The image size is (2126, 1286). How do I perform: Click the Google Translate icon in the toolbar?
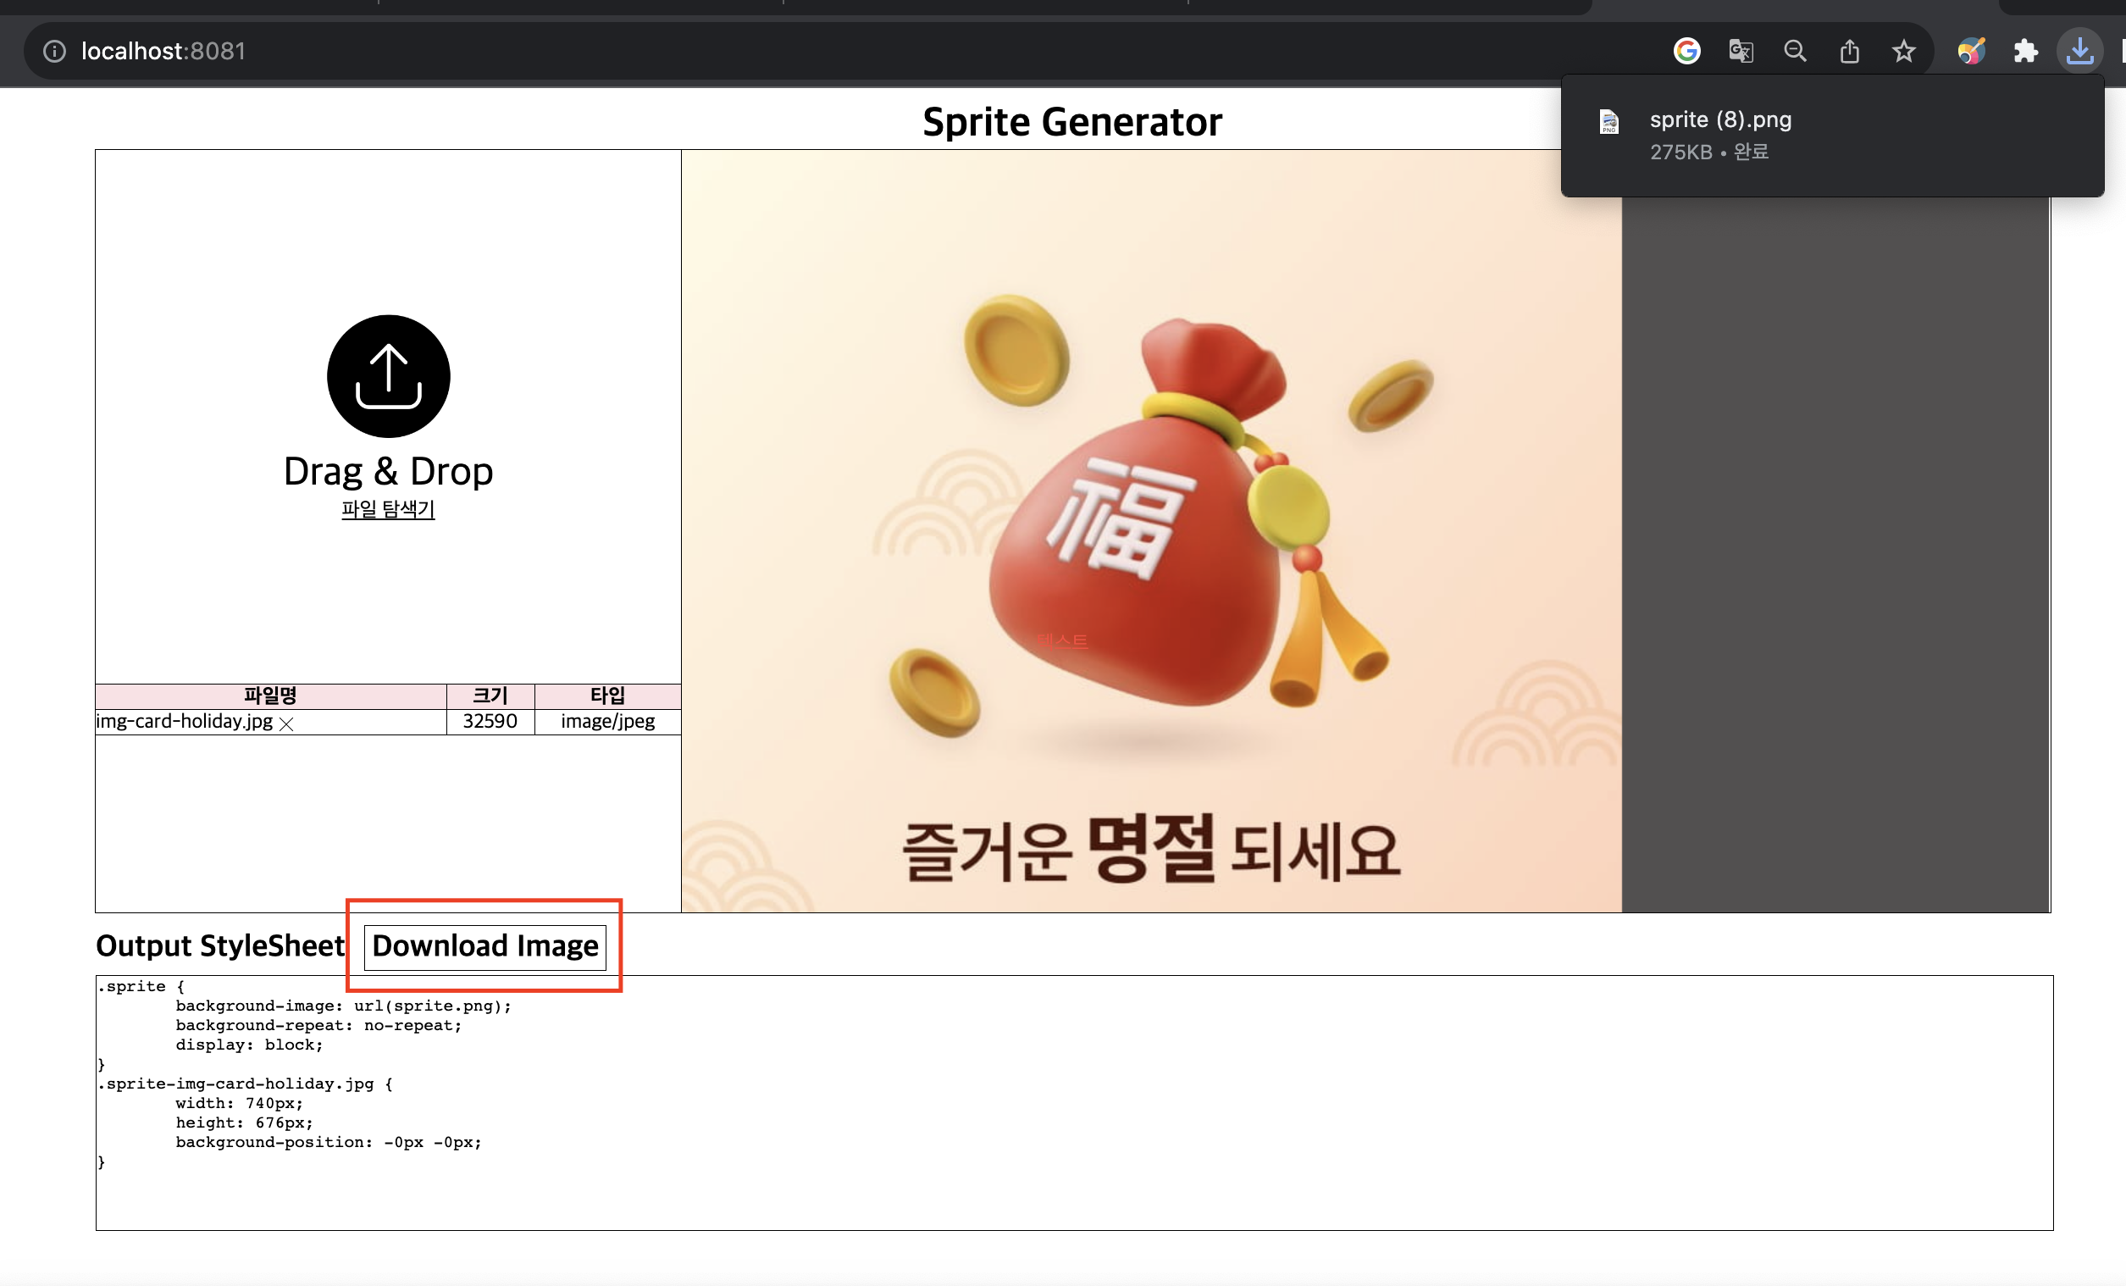click(1741, 50)
